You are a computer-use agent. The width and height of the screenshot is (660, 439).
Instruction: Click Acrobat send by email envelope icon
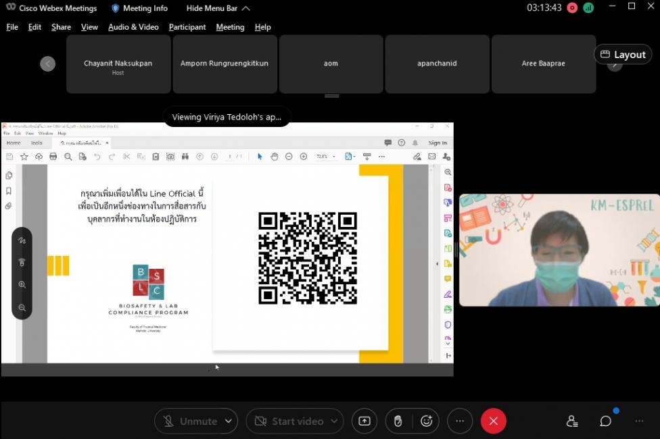[432, 157]
